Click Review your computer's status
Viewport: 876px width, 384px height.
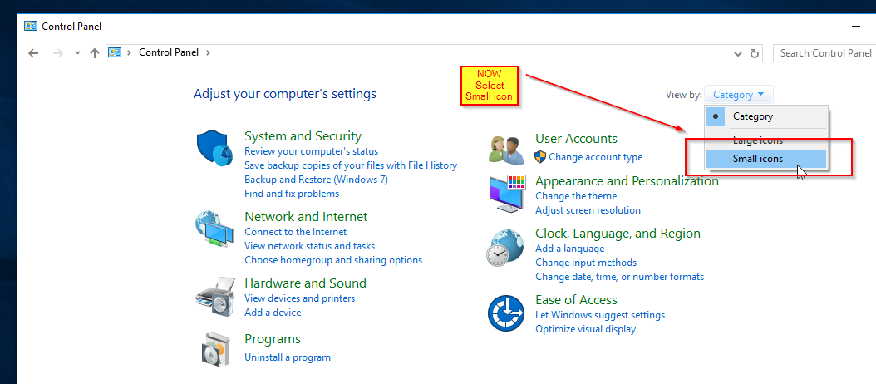point(311,151)
